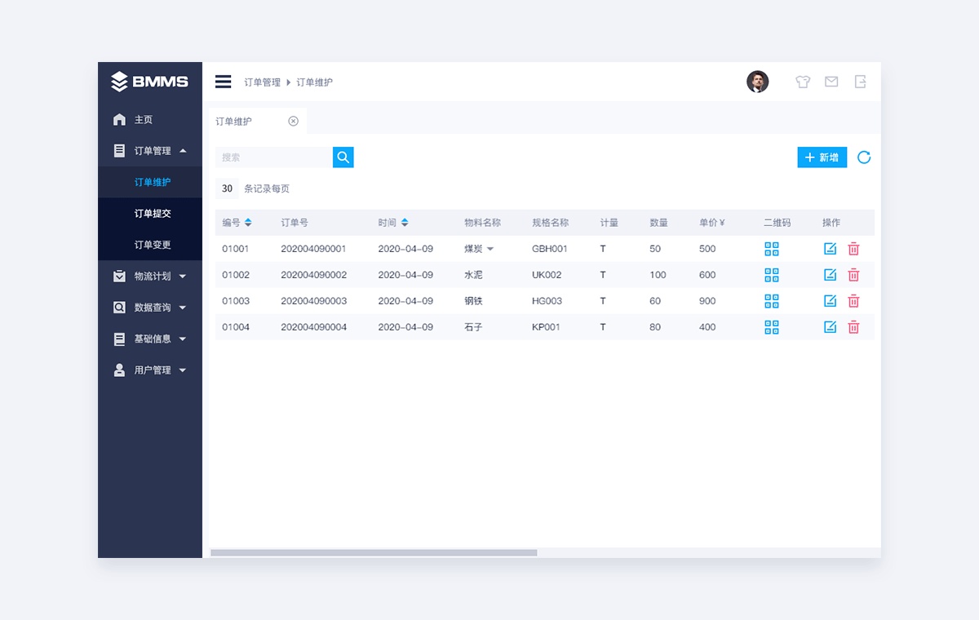Click spec cell UK002
This screenshot has width=979, height=620.
547,275
